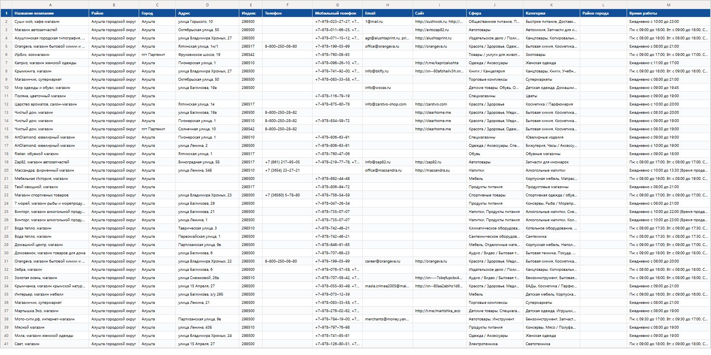Select cell 'ИрВик, зоомагазин'
The image size is (711, 355).
[x=50, y=55]
